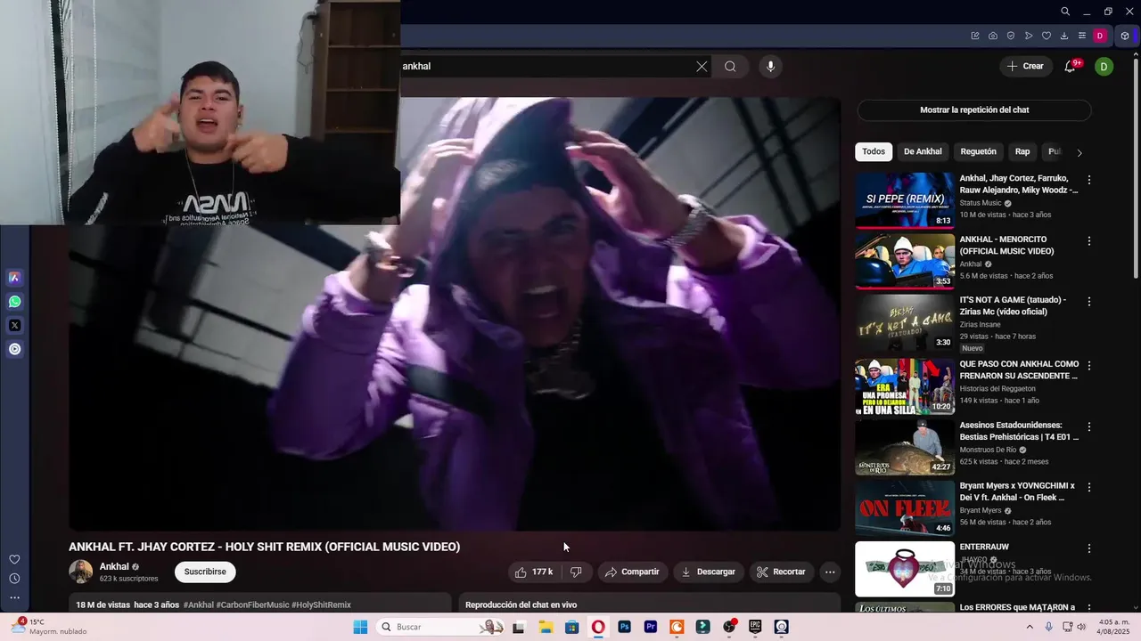Start voice search with microphone icon
This screenshot has width=1141, height=641.
770,66
